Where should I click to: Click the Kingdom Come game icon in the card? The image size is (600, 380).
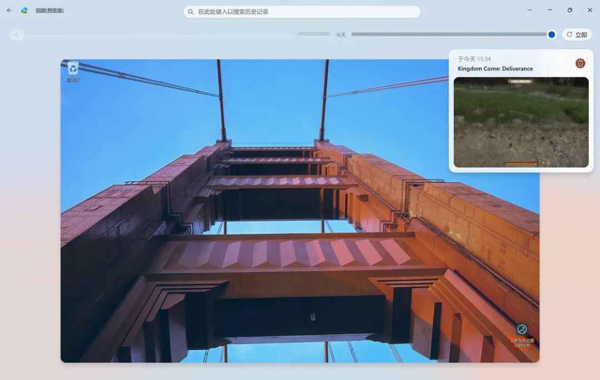coord(580,63)
